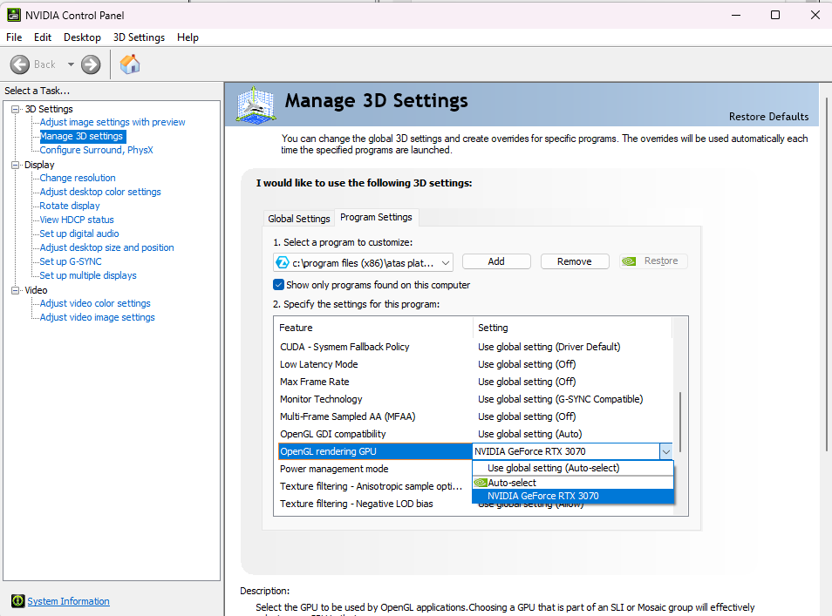Open Set up digital audio task
The image size is (832, 616).
click(79, 234)
